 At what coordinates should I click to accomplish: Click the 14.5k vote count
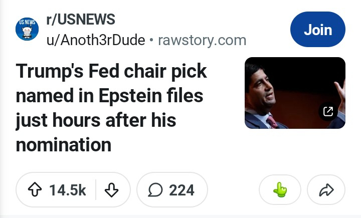coord(67,190)
